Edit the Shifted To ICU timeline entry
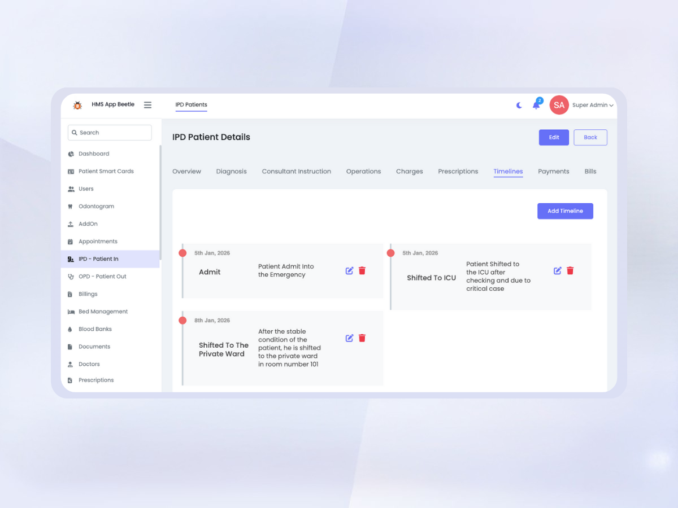The height and width of the screenshot is (508, 678). pos(557,271)
